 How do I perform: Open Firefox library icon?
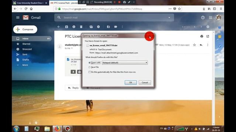click(x=209, y=9)
